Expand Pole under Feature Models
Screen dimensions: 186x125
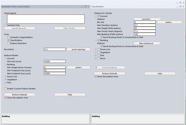point(6,83)
